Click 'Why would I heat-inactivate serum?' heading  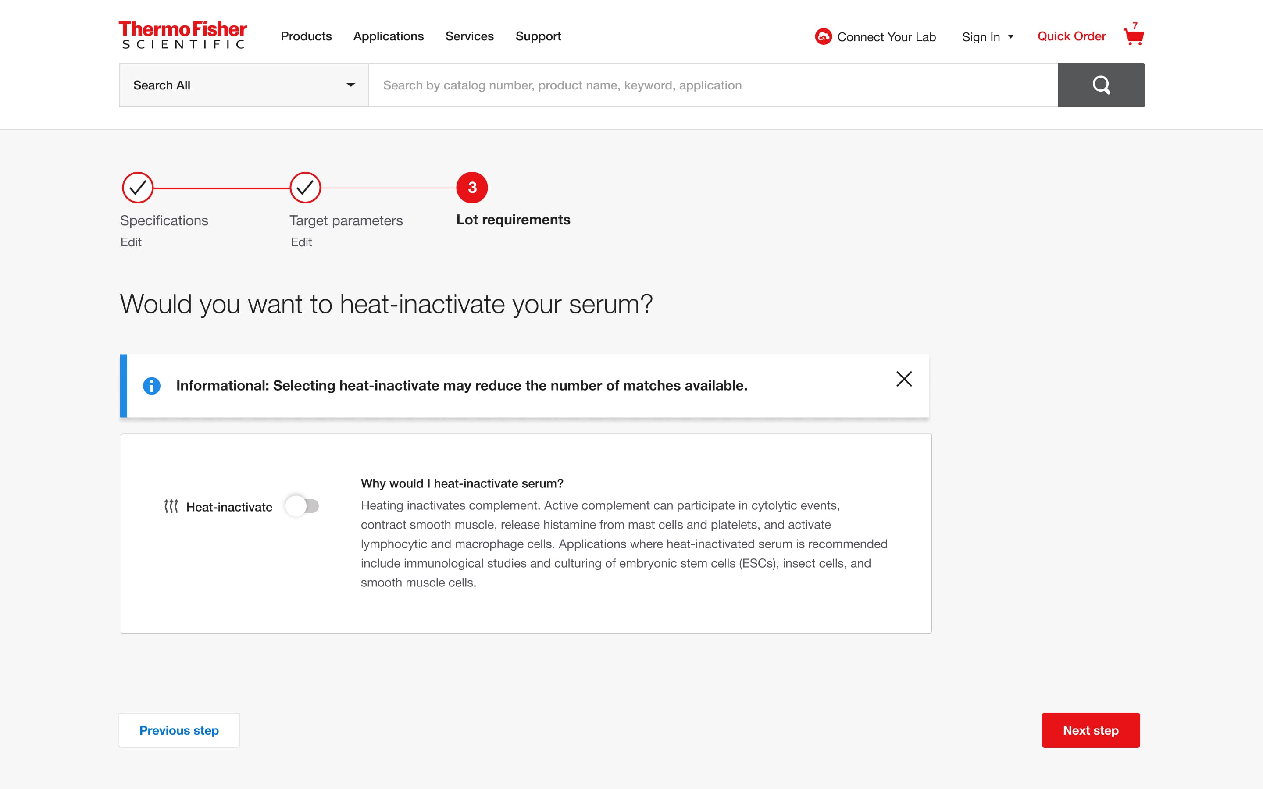[462, 483]
